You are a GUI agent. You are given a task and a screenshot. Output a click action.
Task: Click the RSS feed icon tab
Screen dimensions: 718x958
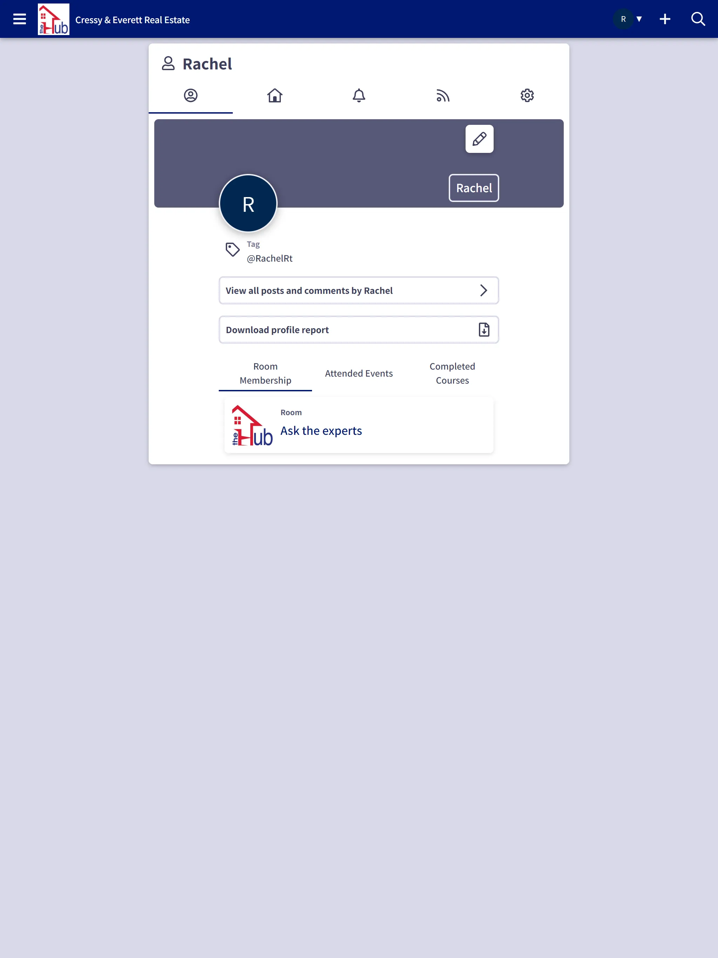pyautogui.click(x=443, y=95)
